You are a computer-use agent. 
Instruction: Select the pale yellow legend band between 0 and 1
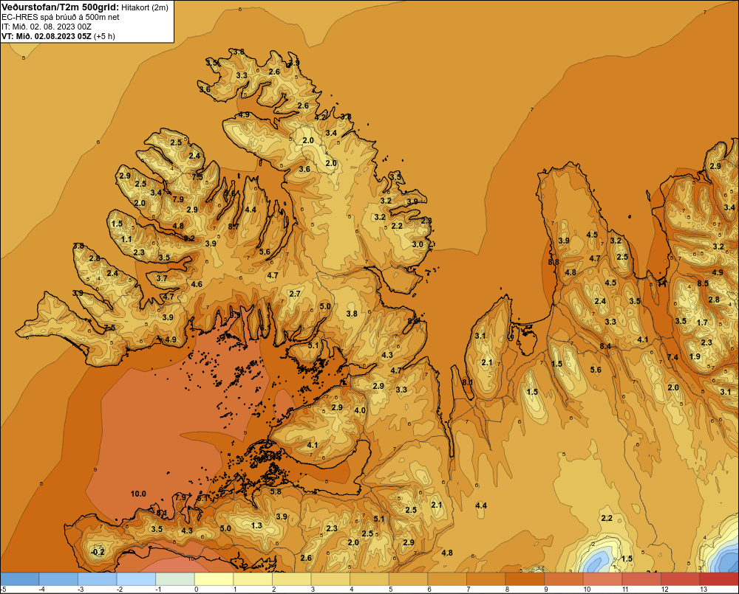click(214, 579)
